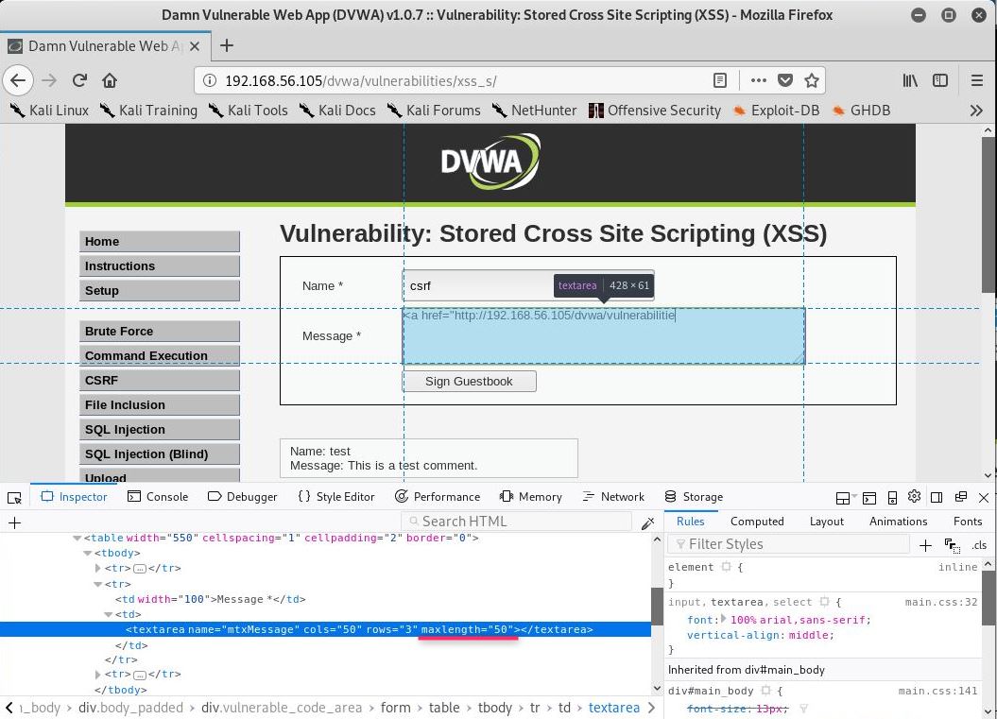Open the Firefox home page

110,80
